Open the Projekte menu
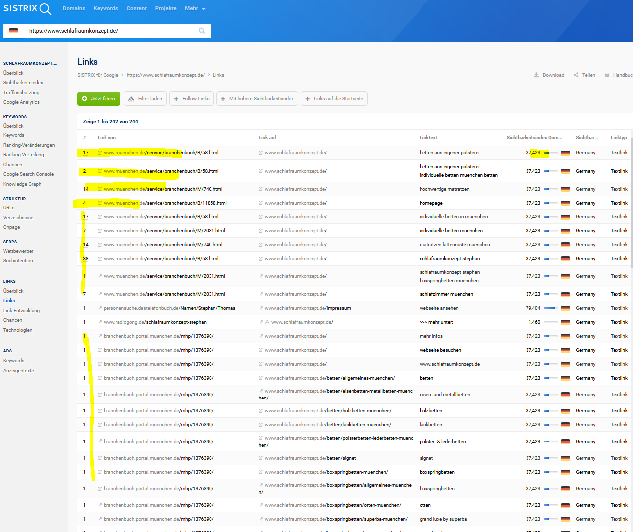This screenshot has width=633, height=532. pos(166,9)
